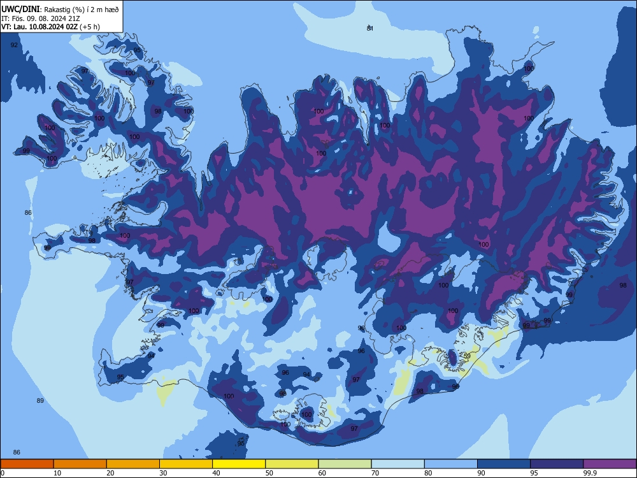The height and width of the screenshot is (478, 637).
Task: Click legend tick label '50'
Action: (x=269, y=473)
